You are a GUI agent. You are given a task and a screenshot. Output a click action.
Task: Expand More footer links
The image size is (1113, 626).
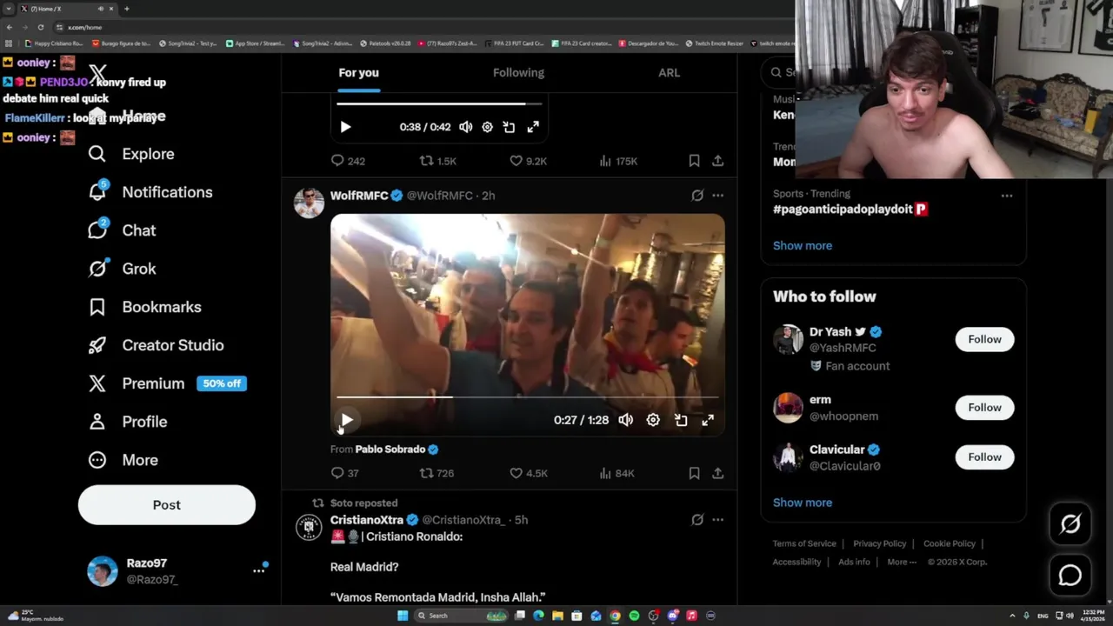coord(902,562)
